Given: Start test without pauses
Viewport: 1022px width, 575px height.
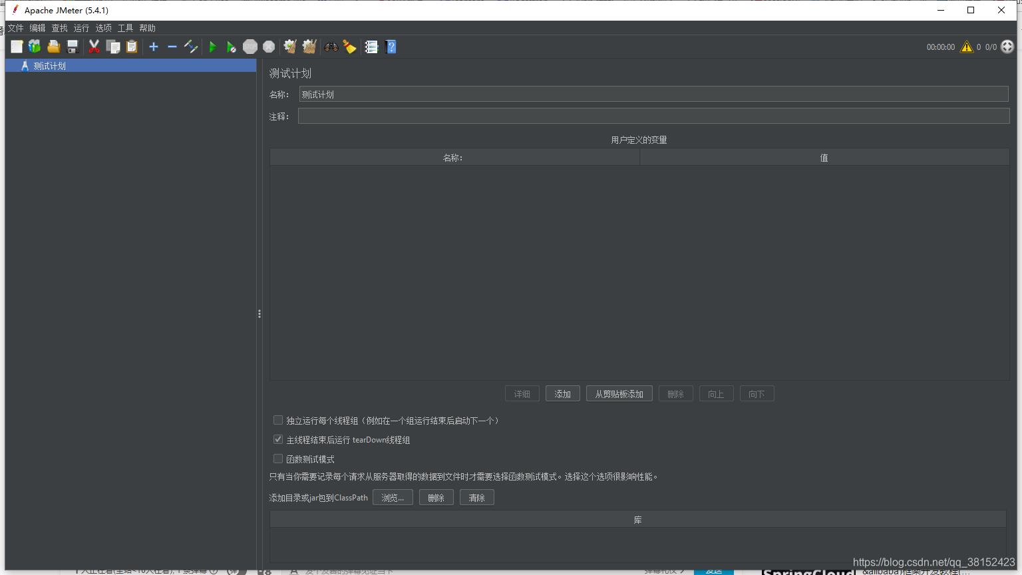Looking at the screenshot, I should pyautogui.click(x=231, y=47).
